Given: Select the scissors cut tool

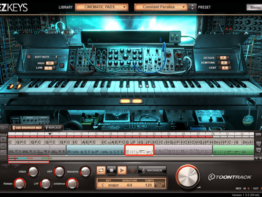Looking at the screenshot, I should [3, 146].
